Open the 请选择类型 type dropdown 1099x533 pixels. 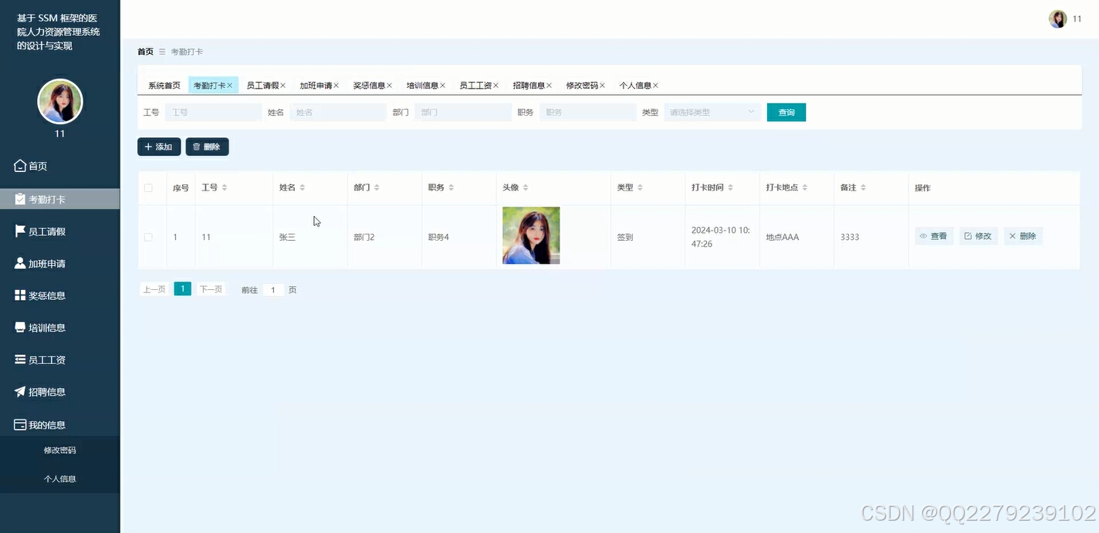711,112
